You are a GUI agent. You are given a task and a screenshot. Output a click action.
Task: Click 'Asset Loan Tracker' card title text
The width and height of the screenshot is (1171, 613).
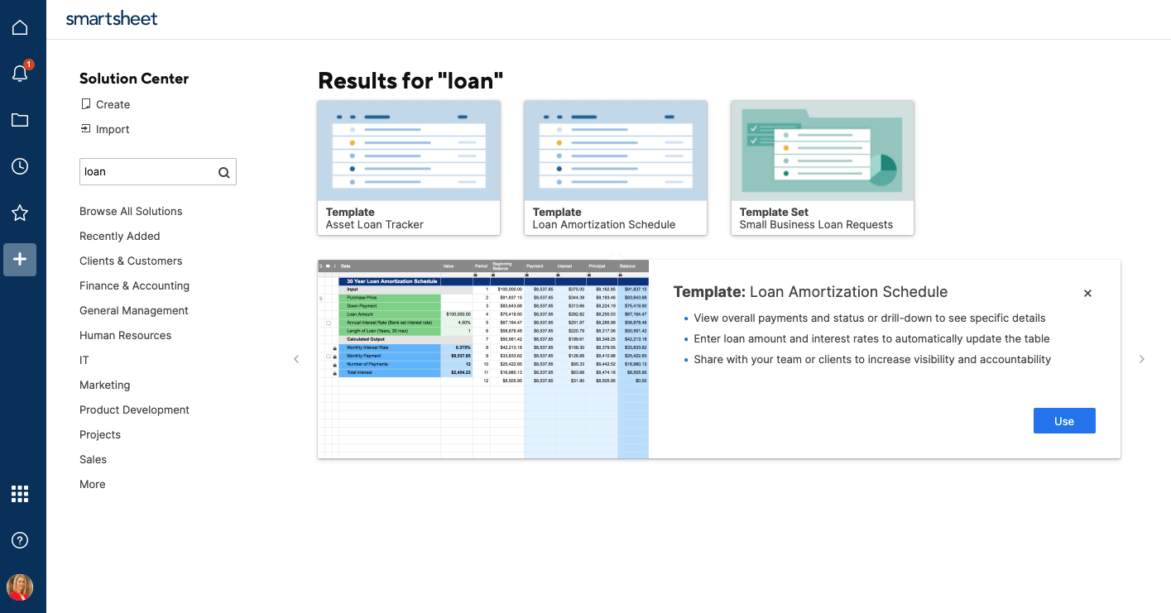coord(375,224)
